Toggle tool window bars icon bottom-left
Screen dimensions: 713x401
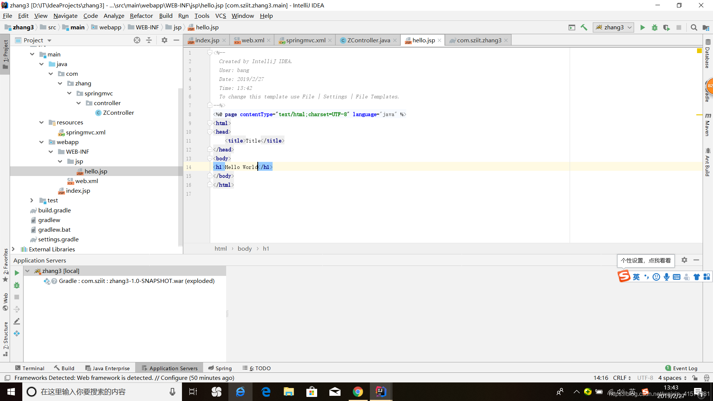point(7,378)
